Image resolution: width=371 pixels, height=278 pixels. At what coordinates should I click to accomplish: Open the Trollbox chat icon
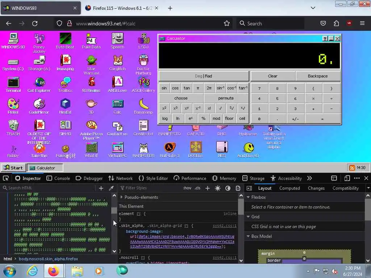[x=65, y=85]
